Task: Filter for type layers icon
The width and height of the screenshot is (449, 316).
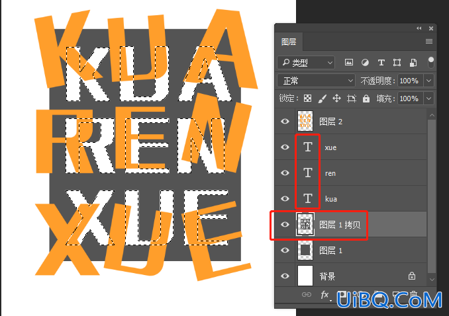Action: [381, 62]
